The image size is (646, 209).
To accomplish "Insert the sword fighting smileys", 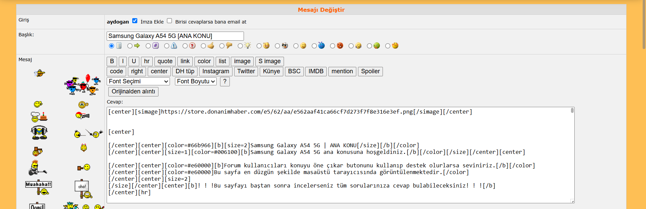I will pos(88,134).
